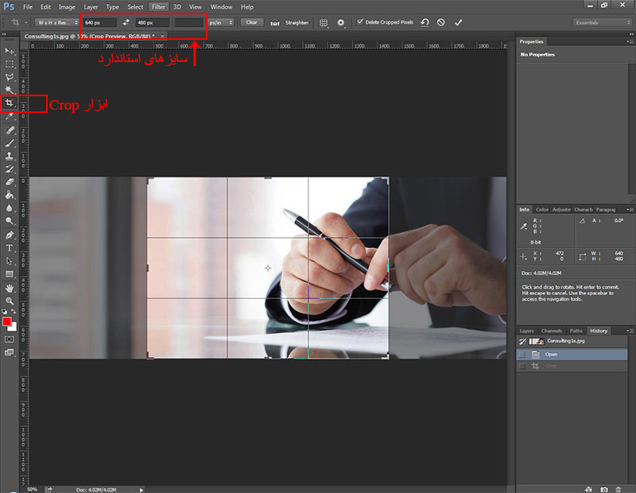Viewport: 636px width, 493px height.
Task: Toggle history source box next to Open state
Action: [522, 354]
